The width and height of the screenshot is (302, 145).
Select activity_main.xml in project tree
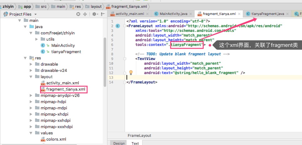(x=62, y=83)
